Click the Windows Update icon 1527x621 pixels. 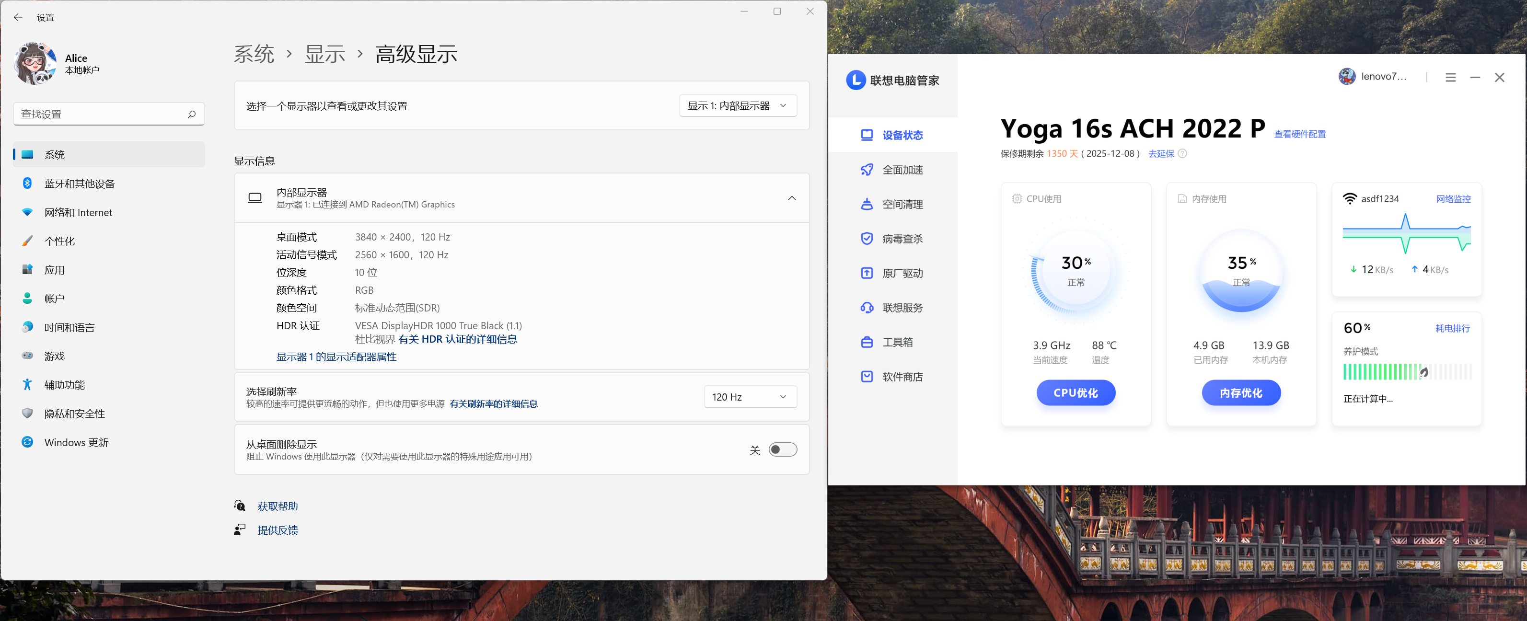[27, 442]
